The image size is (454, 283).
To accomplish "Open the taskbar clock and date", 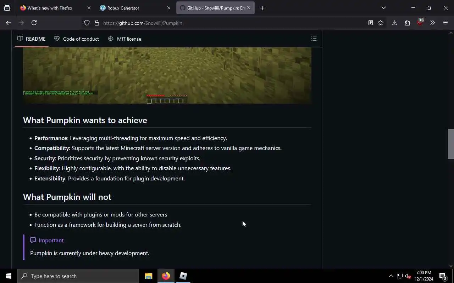I will pos(424,276).
